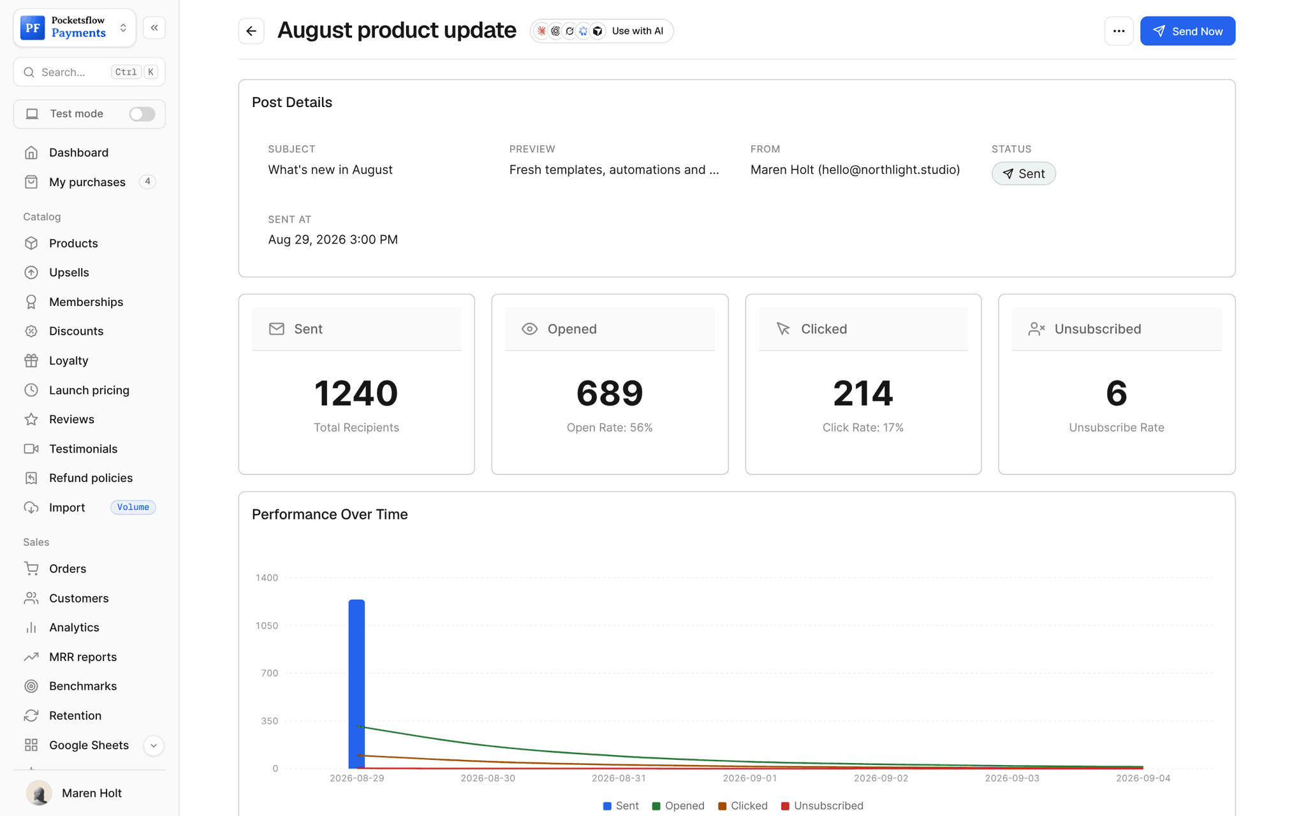
Task: Open Maren Holt profile at sidebar bottom
Action: coord(89,793)
